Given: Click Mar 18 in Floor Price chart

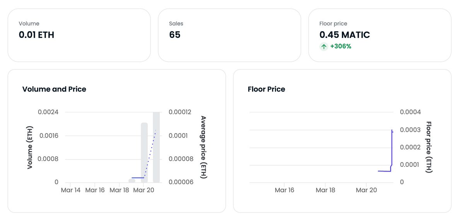Looking at the screenshot, I should [326, 190].
